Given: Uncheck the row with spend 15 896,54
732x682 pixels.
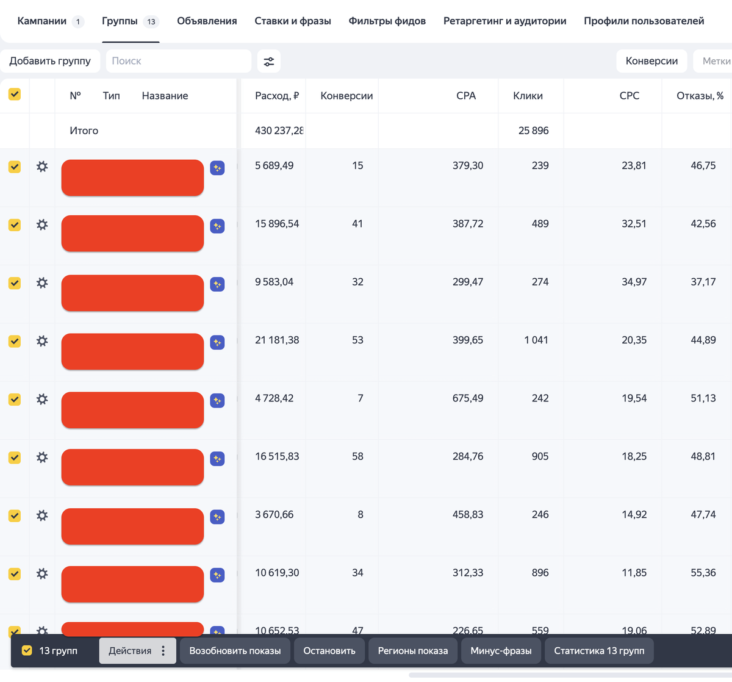Looking at the screenshot, I should click(x=15, y=224).
